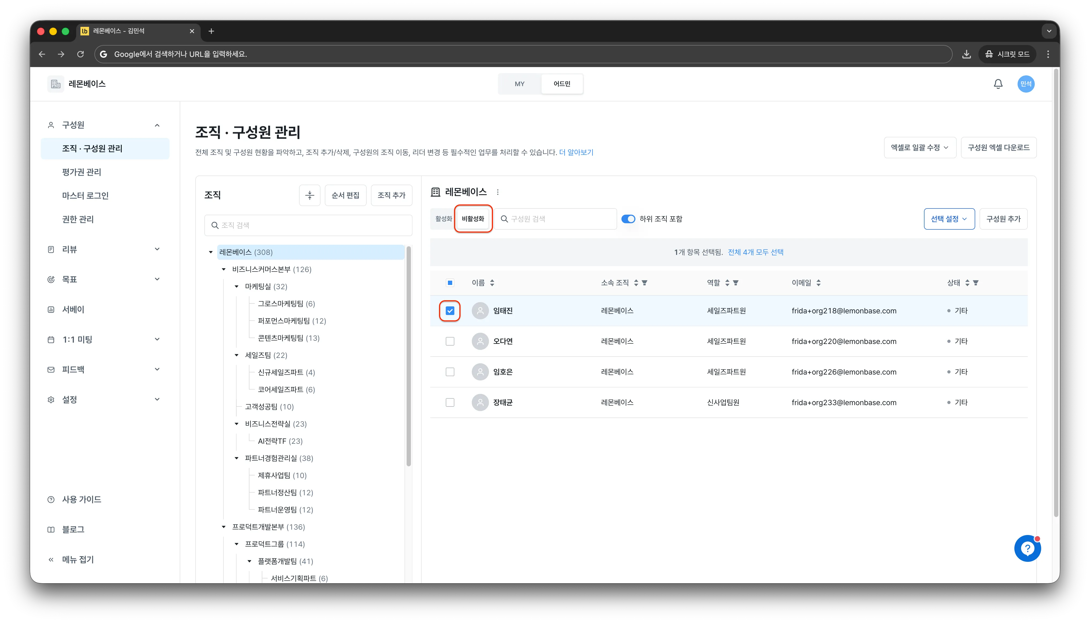
Task: Select 세일즈팀 (22) in the organization tree
Action: click(x=266, y=355)
